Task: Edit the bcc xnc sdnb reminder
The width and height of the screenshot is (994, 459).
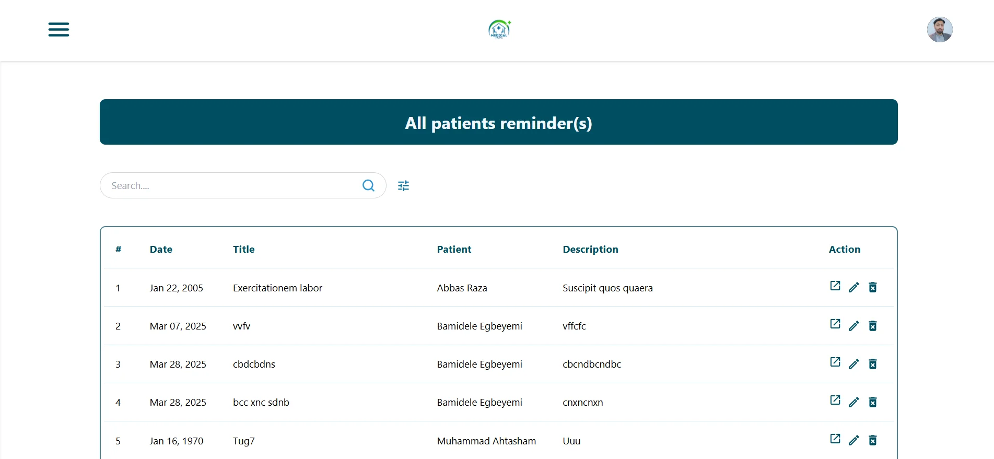Action: point(853,402)
